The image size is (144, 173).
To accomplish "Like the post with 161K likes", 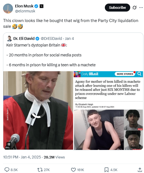I will [x=77, y=170].
